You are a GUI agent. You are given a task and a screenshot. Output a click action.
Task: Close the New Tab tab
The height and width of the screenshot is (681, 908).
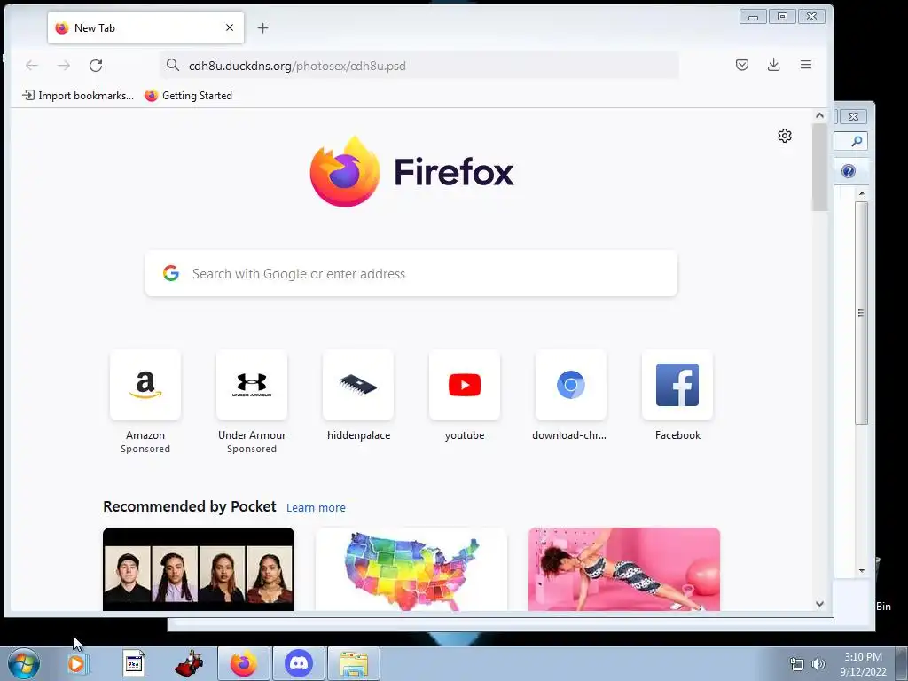230,27
